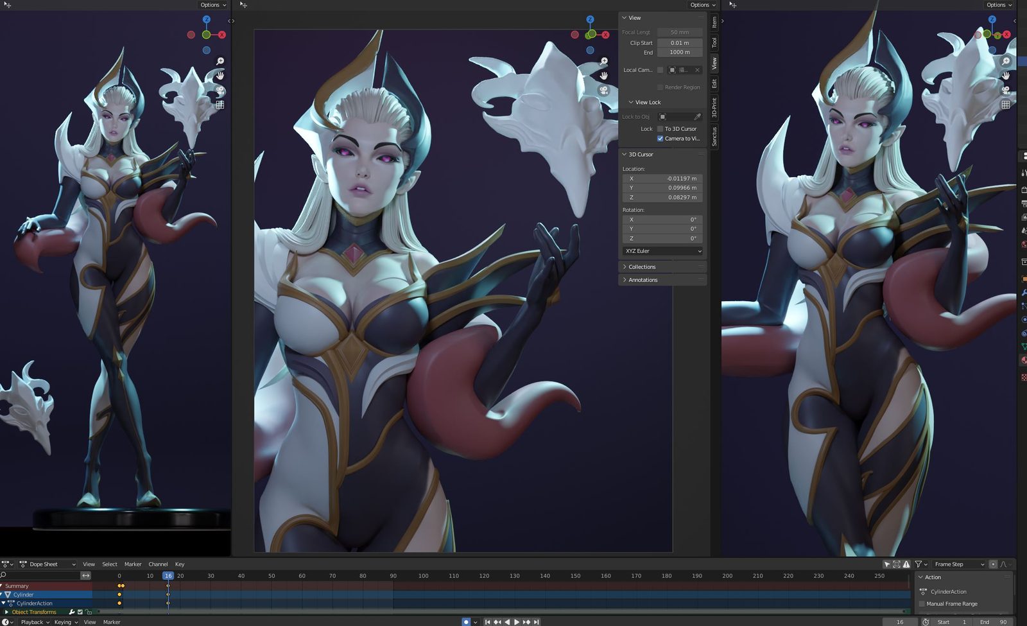Screen dimensions: 1027x626
Task: Open the Frame Step snap dropdown
Action: tap(959, 564)
